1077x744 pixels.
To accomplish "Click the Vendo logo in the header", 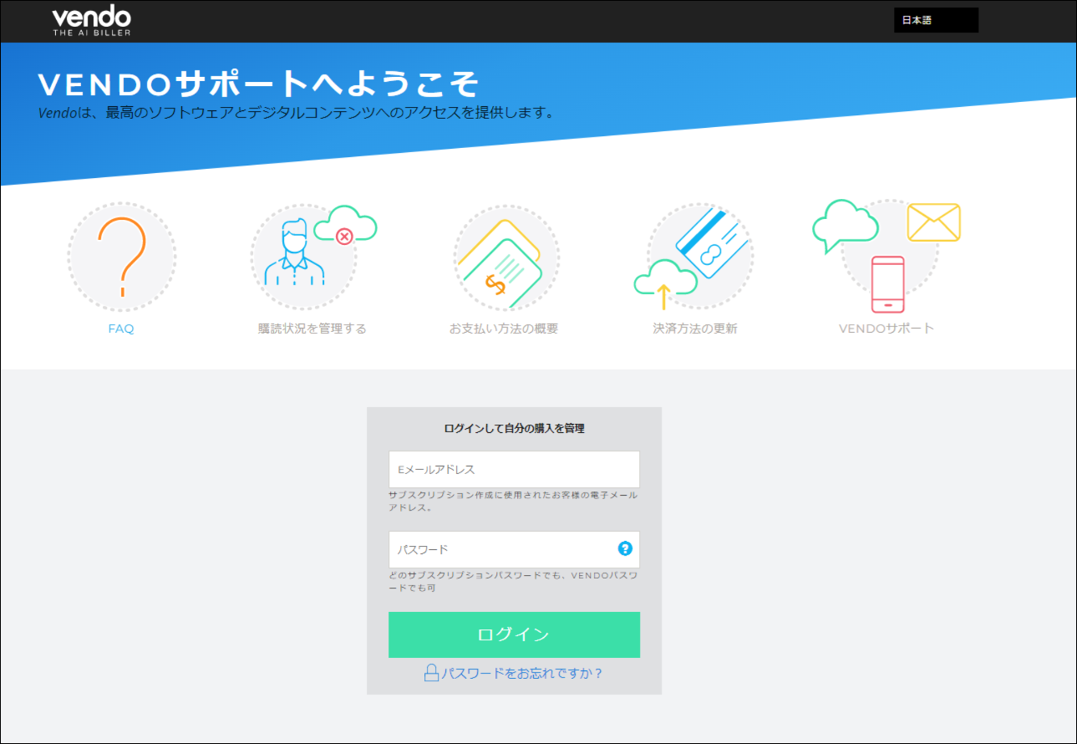I will point(91,21).
